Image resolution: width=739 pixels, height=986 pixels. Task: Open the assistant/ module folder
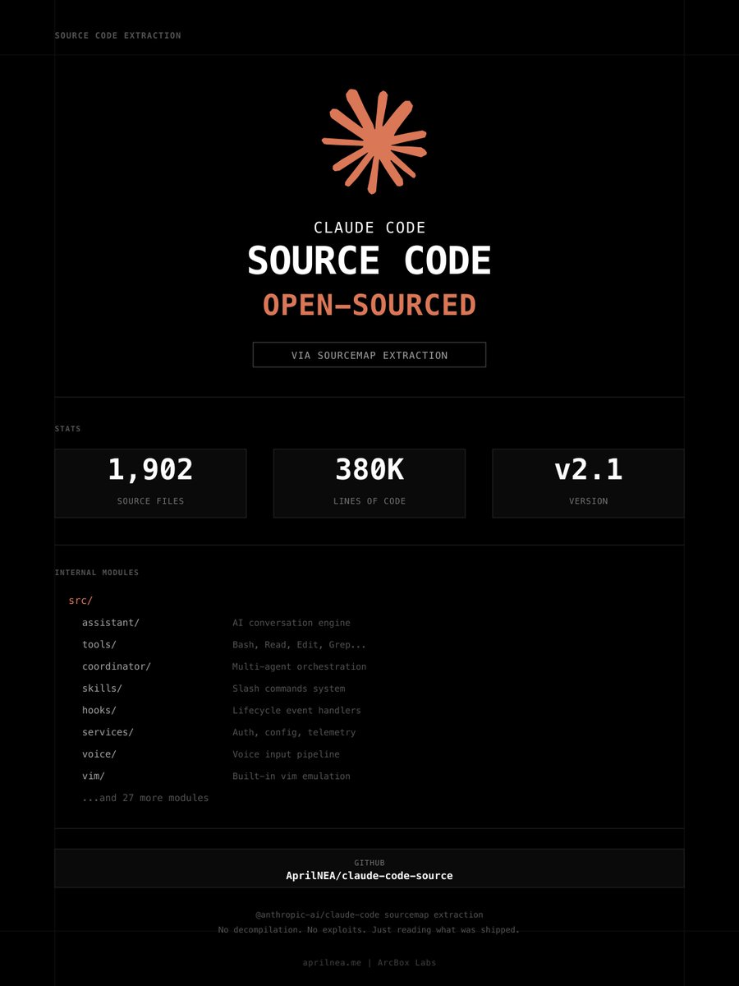coord(111,623)
